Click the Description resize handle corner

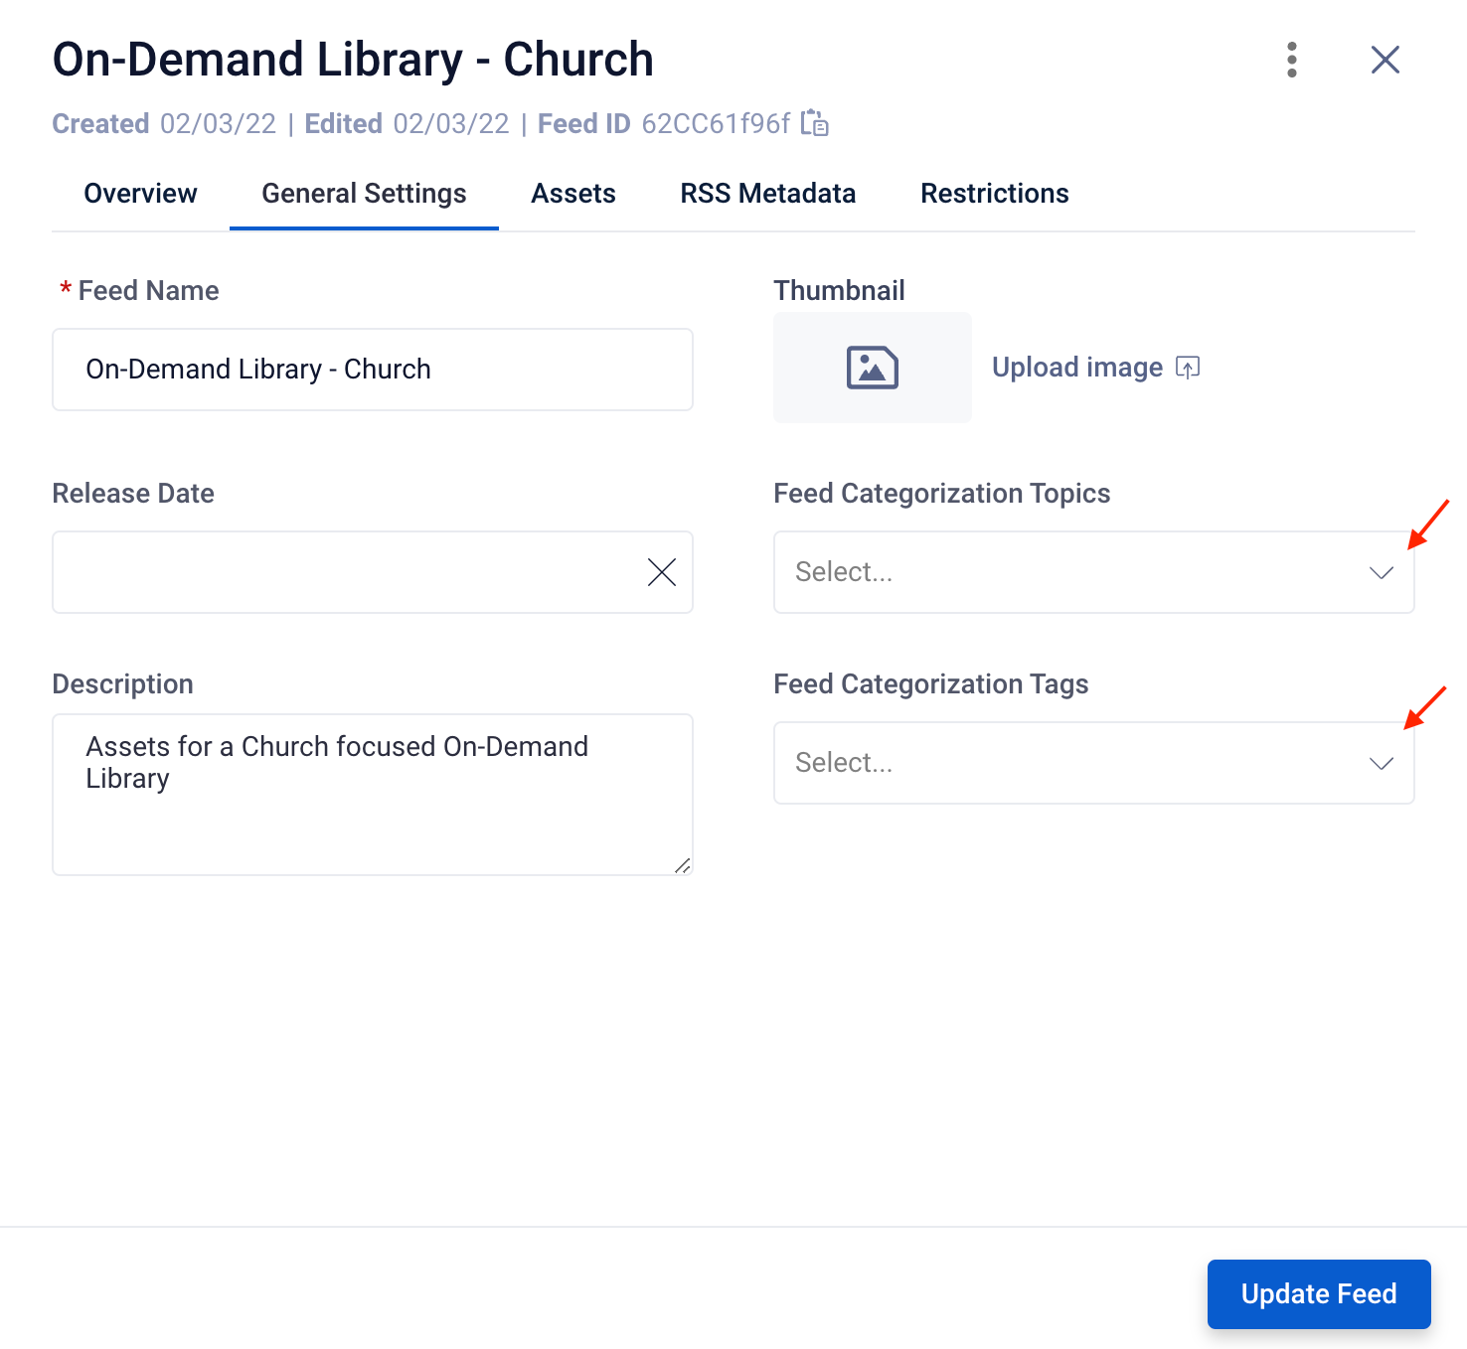click(x=682, y=865)
